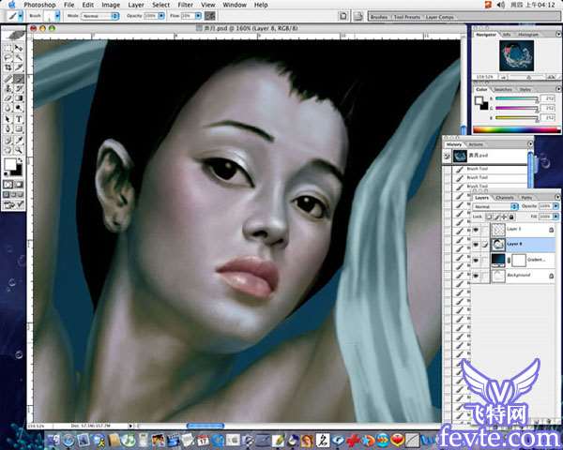
Task: Switch to Quick Mask mode
Action: (x=19, y=185)
